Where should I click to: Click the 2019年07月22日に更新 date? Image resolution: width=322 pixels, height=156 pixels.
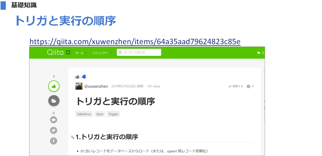click(127, 86)
